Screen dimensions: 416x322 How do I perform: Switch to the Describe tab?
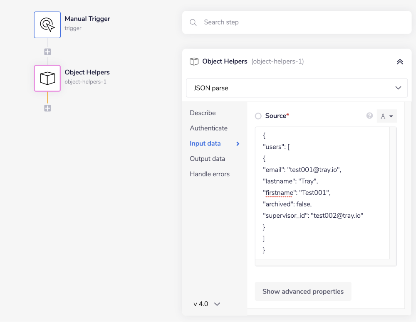tap(203, 113)
